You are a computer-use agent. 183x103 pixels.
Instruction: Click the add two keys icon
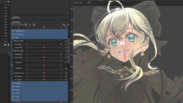(x=16, y=25)
